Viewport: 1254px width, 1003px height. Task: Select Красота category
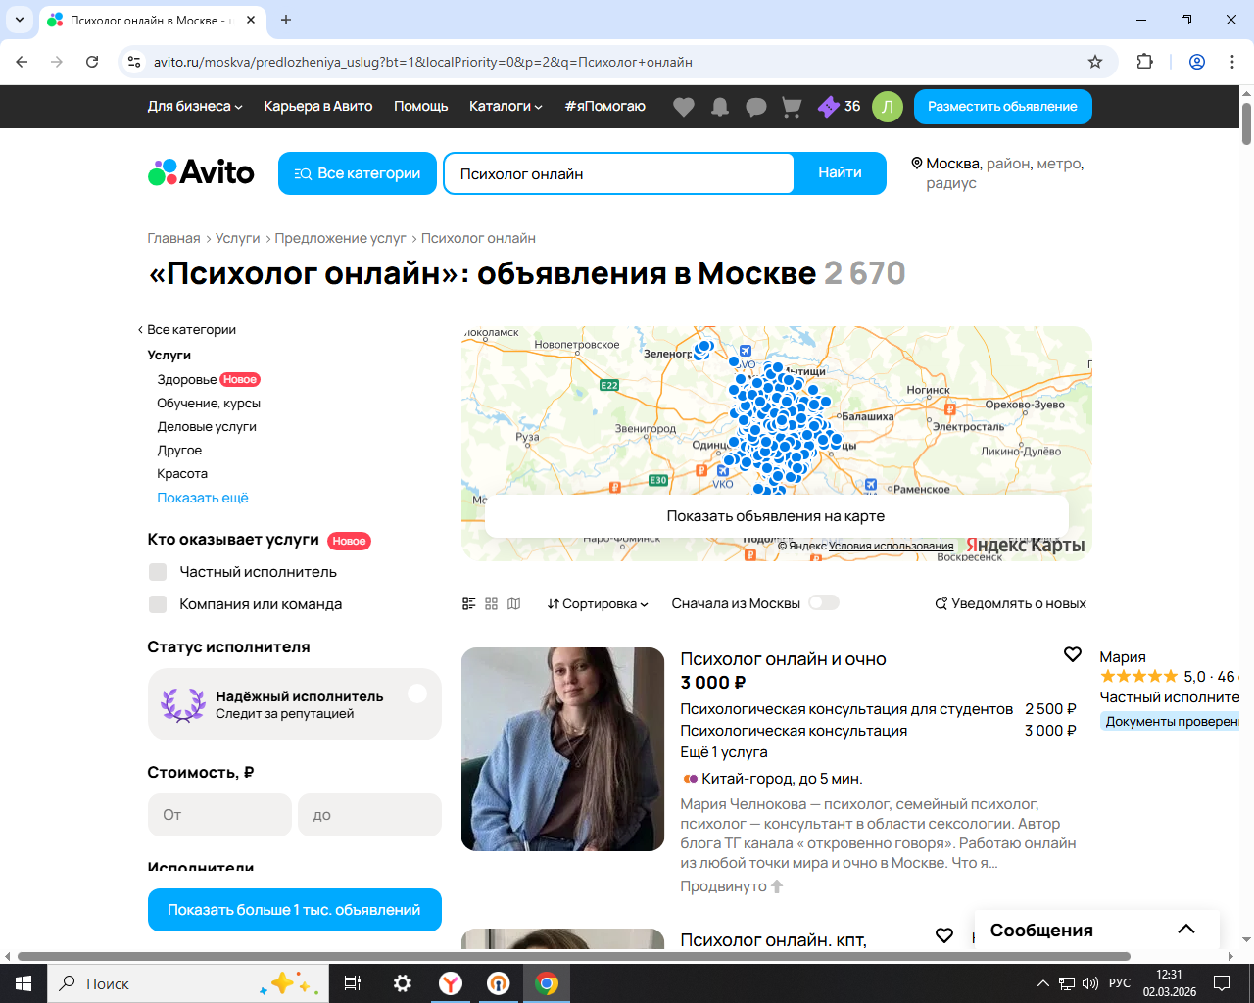pos(182,474)
